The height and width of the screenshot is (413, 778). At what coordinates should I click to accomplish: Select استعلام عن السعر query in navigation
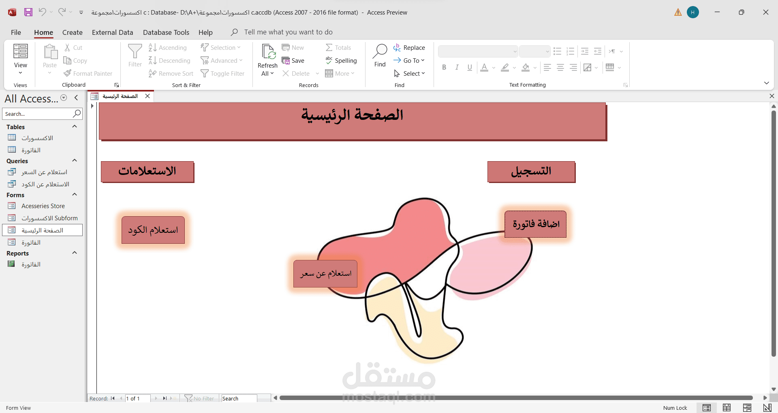click(x=43, y=172)
